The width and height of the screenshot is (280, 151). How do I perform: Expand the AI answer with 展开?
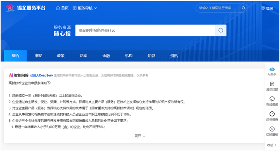point(140,136)
